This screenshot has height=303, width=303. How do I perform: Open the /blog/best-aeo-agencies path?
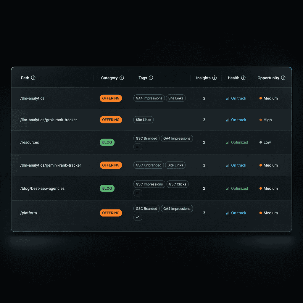(x=42, y=188)
